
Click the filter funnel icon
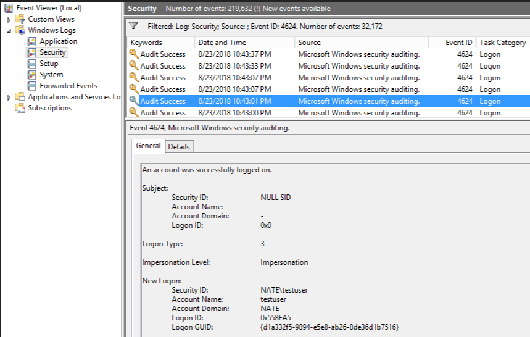coord(134,27)
